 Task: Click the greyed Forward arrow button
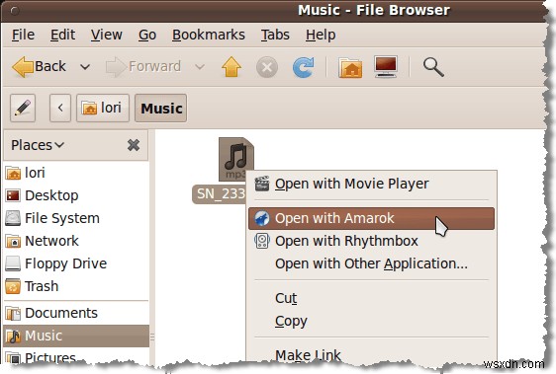[x=143, y=66]
